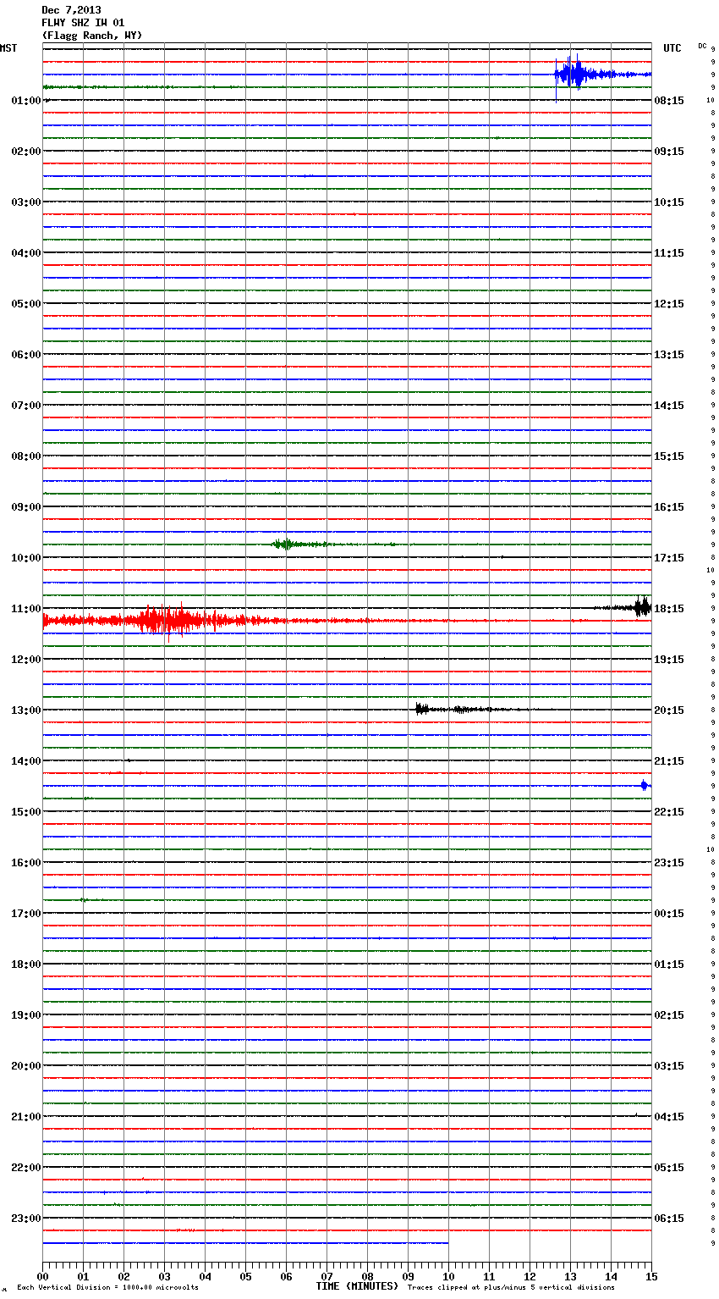This screenshot has width=719, height=1299.
Task: Click the 'UTC' time zone label
Action: 672,48
